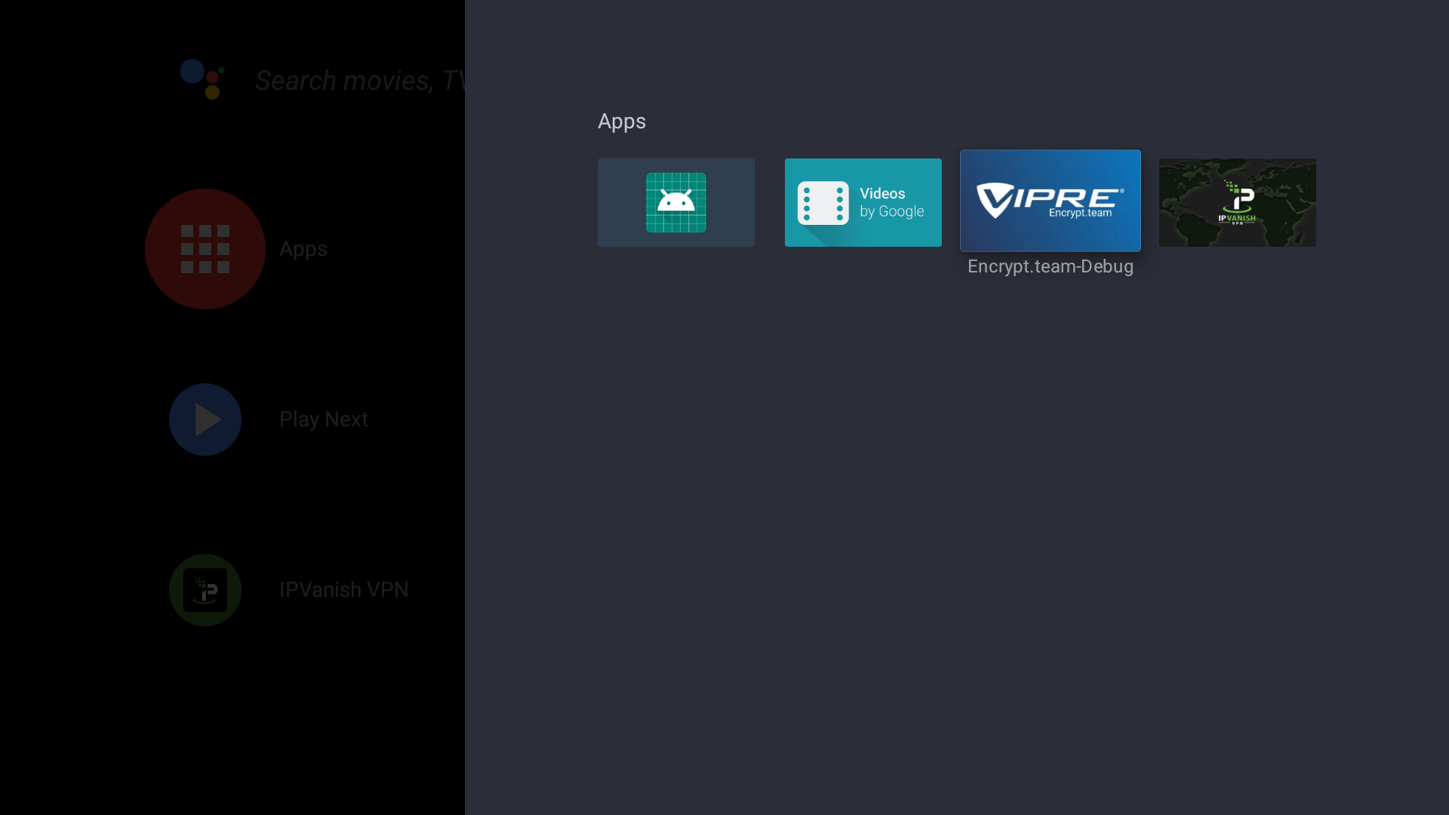The height and width of the screenshot is (815, 1449).
Task: Open Google Assistant voice search
Action: click(x=201, y=79)
